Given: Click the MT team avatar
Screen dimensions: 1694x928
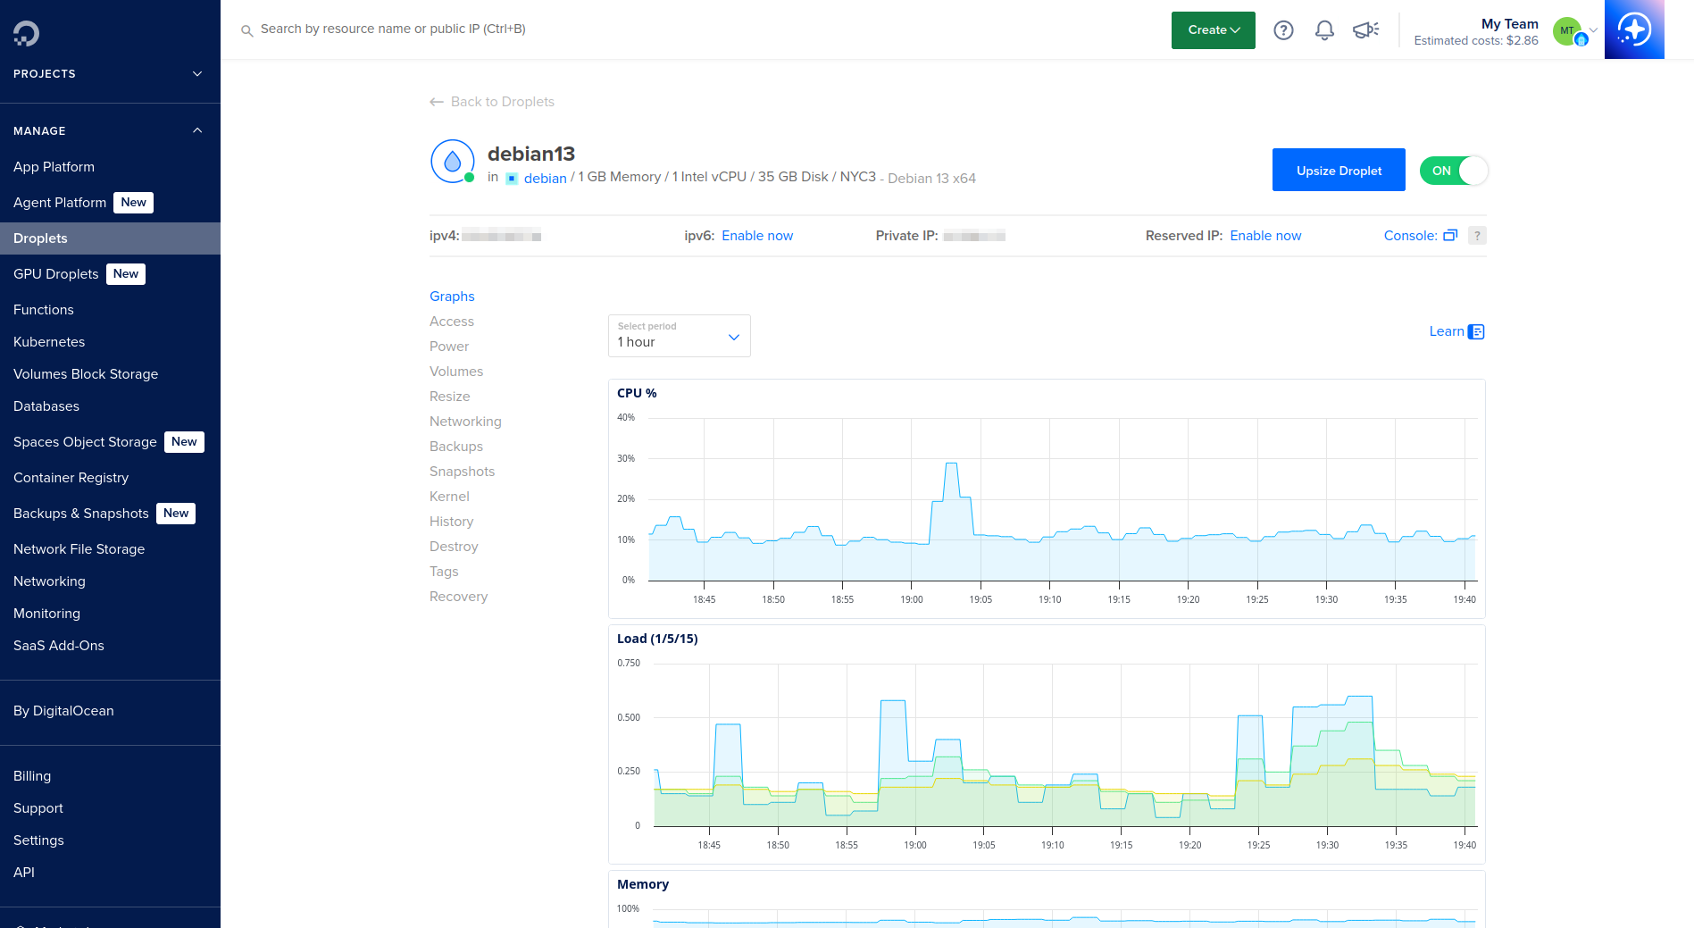Looking at the screenshot, I should [x=1568, y=30].
